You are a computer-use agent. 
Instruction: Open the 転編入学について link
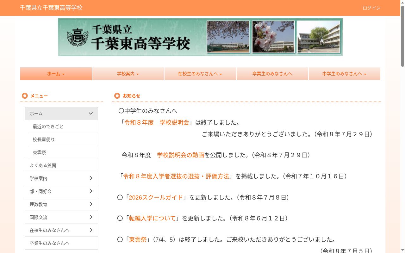152,218
